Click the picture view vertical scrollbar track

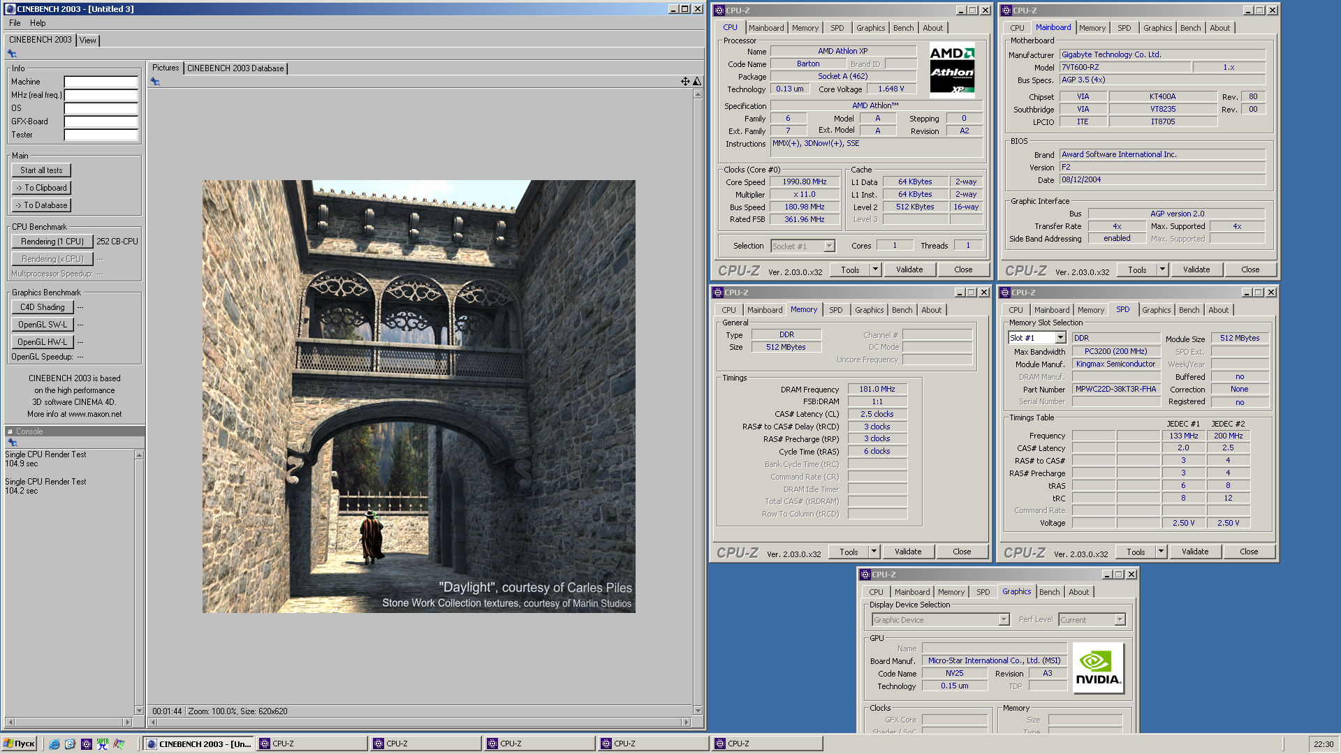coord(697,402)
